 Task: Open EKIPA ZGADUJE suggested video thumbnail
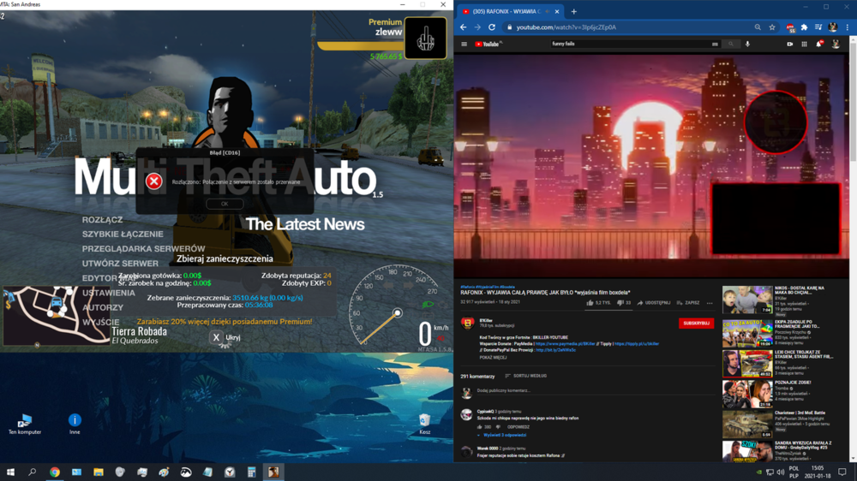(x=747, y=334)
